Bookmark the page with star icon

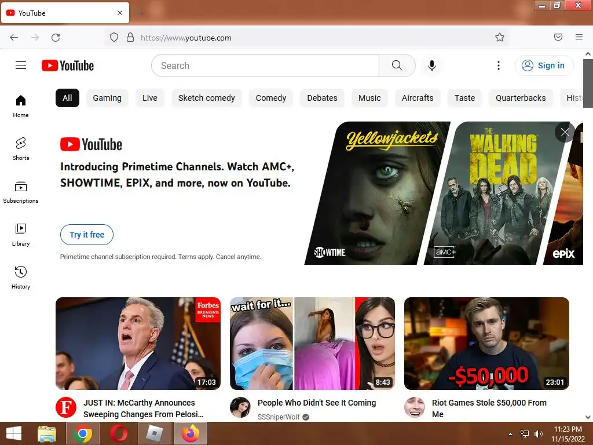coord(500,38)
